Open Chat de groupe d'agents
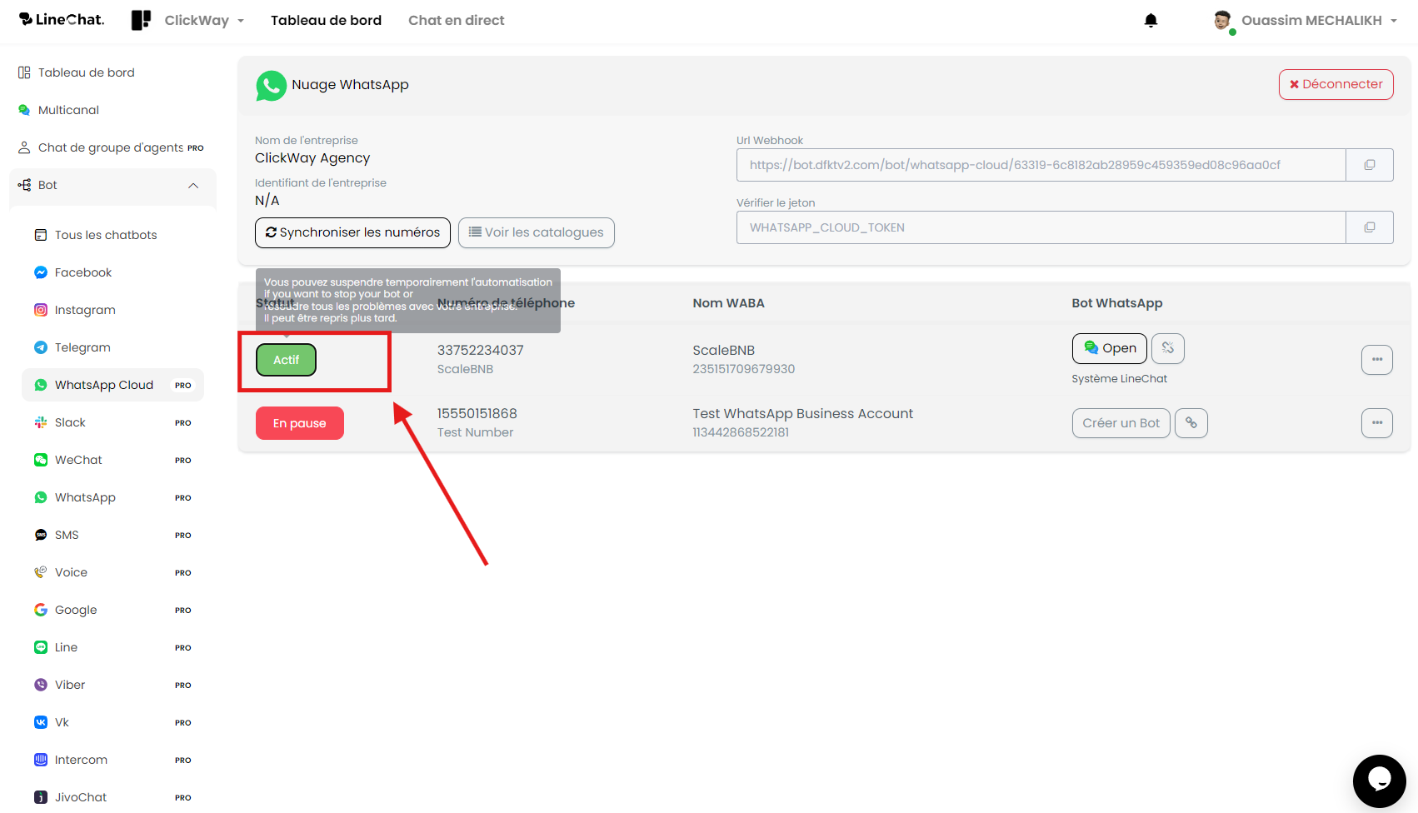The image size is (1418, 813). [x=112, y=147]
